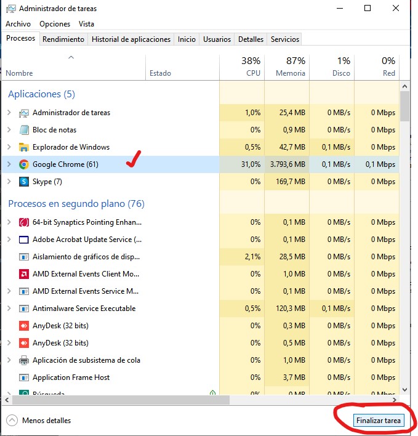Viewport: 418px width, 436px height.
Task: Select the Skype application icon
Action: (24, 182)
